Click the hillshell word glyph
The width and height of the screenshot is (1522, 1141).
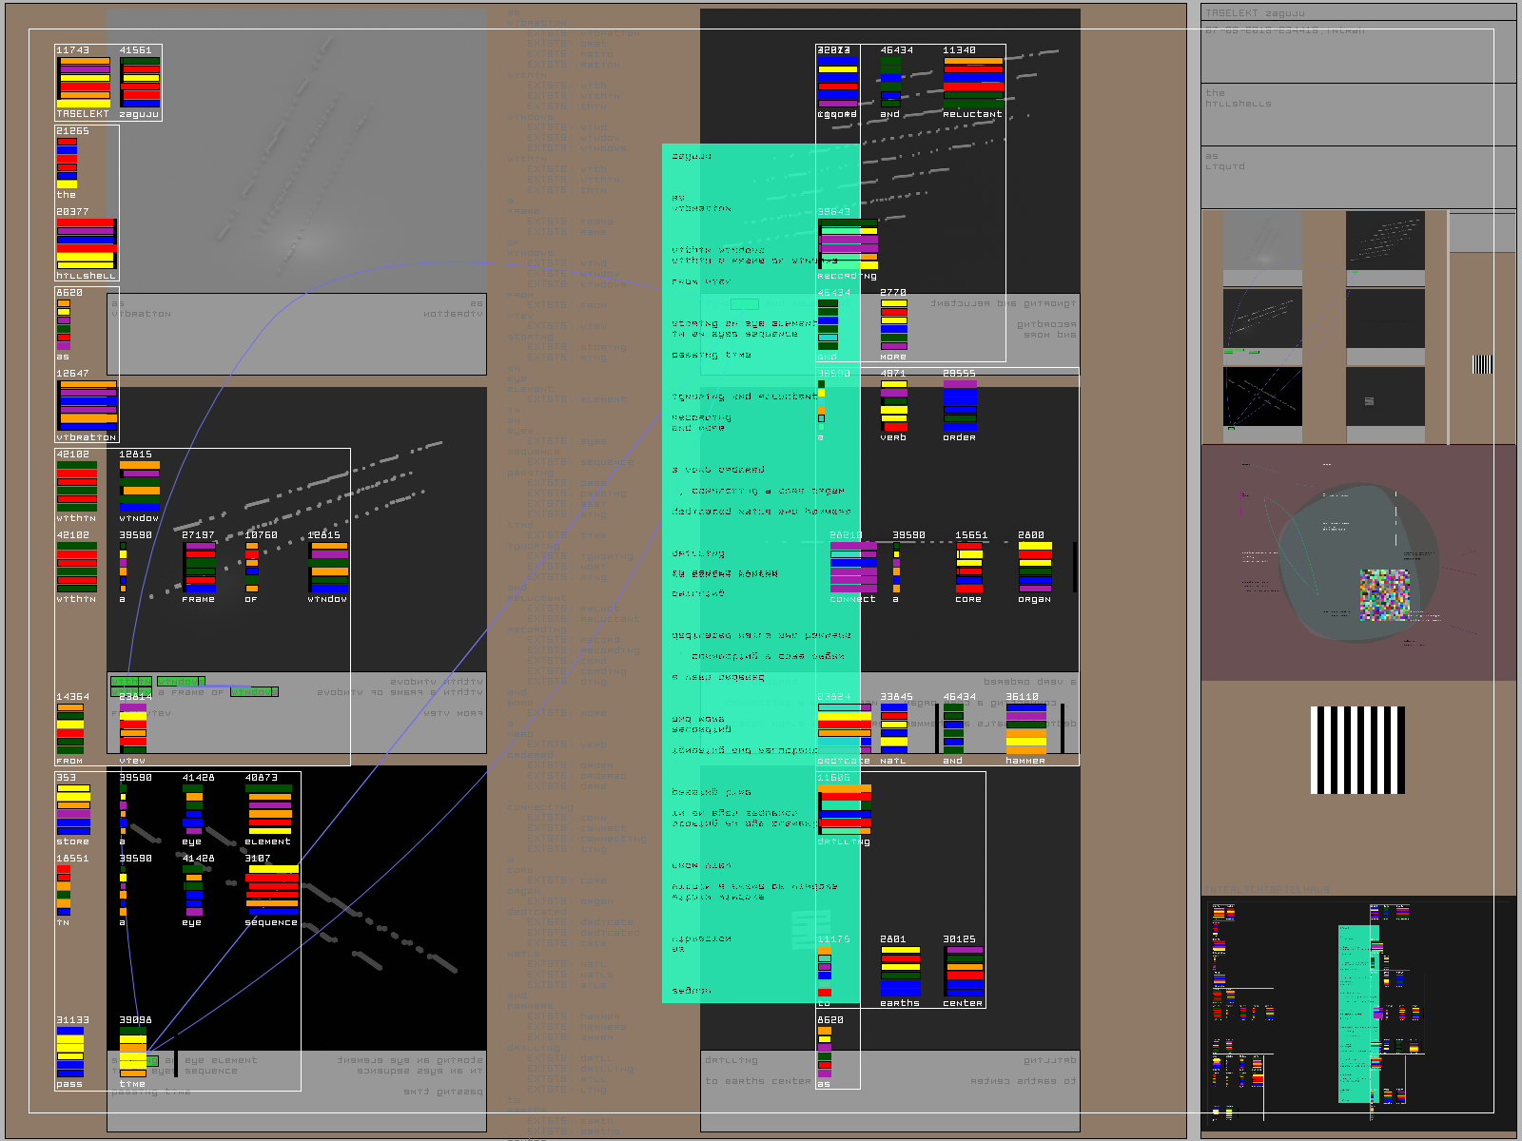[86, 243]
